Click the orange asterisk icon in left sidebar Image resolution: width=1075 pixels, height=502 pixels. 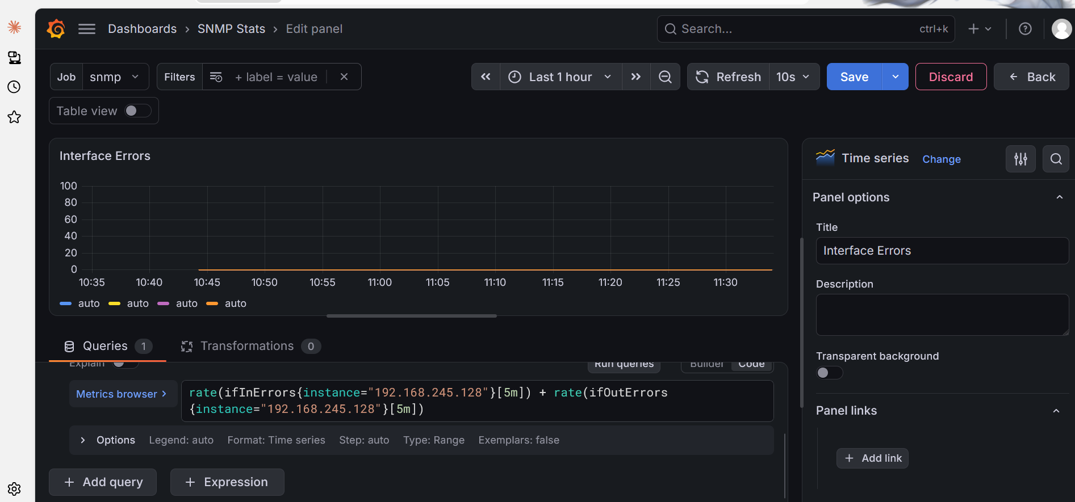coord(14,27)
